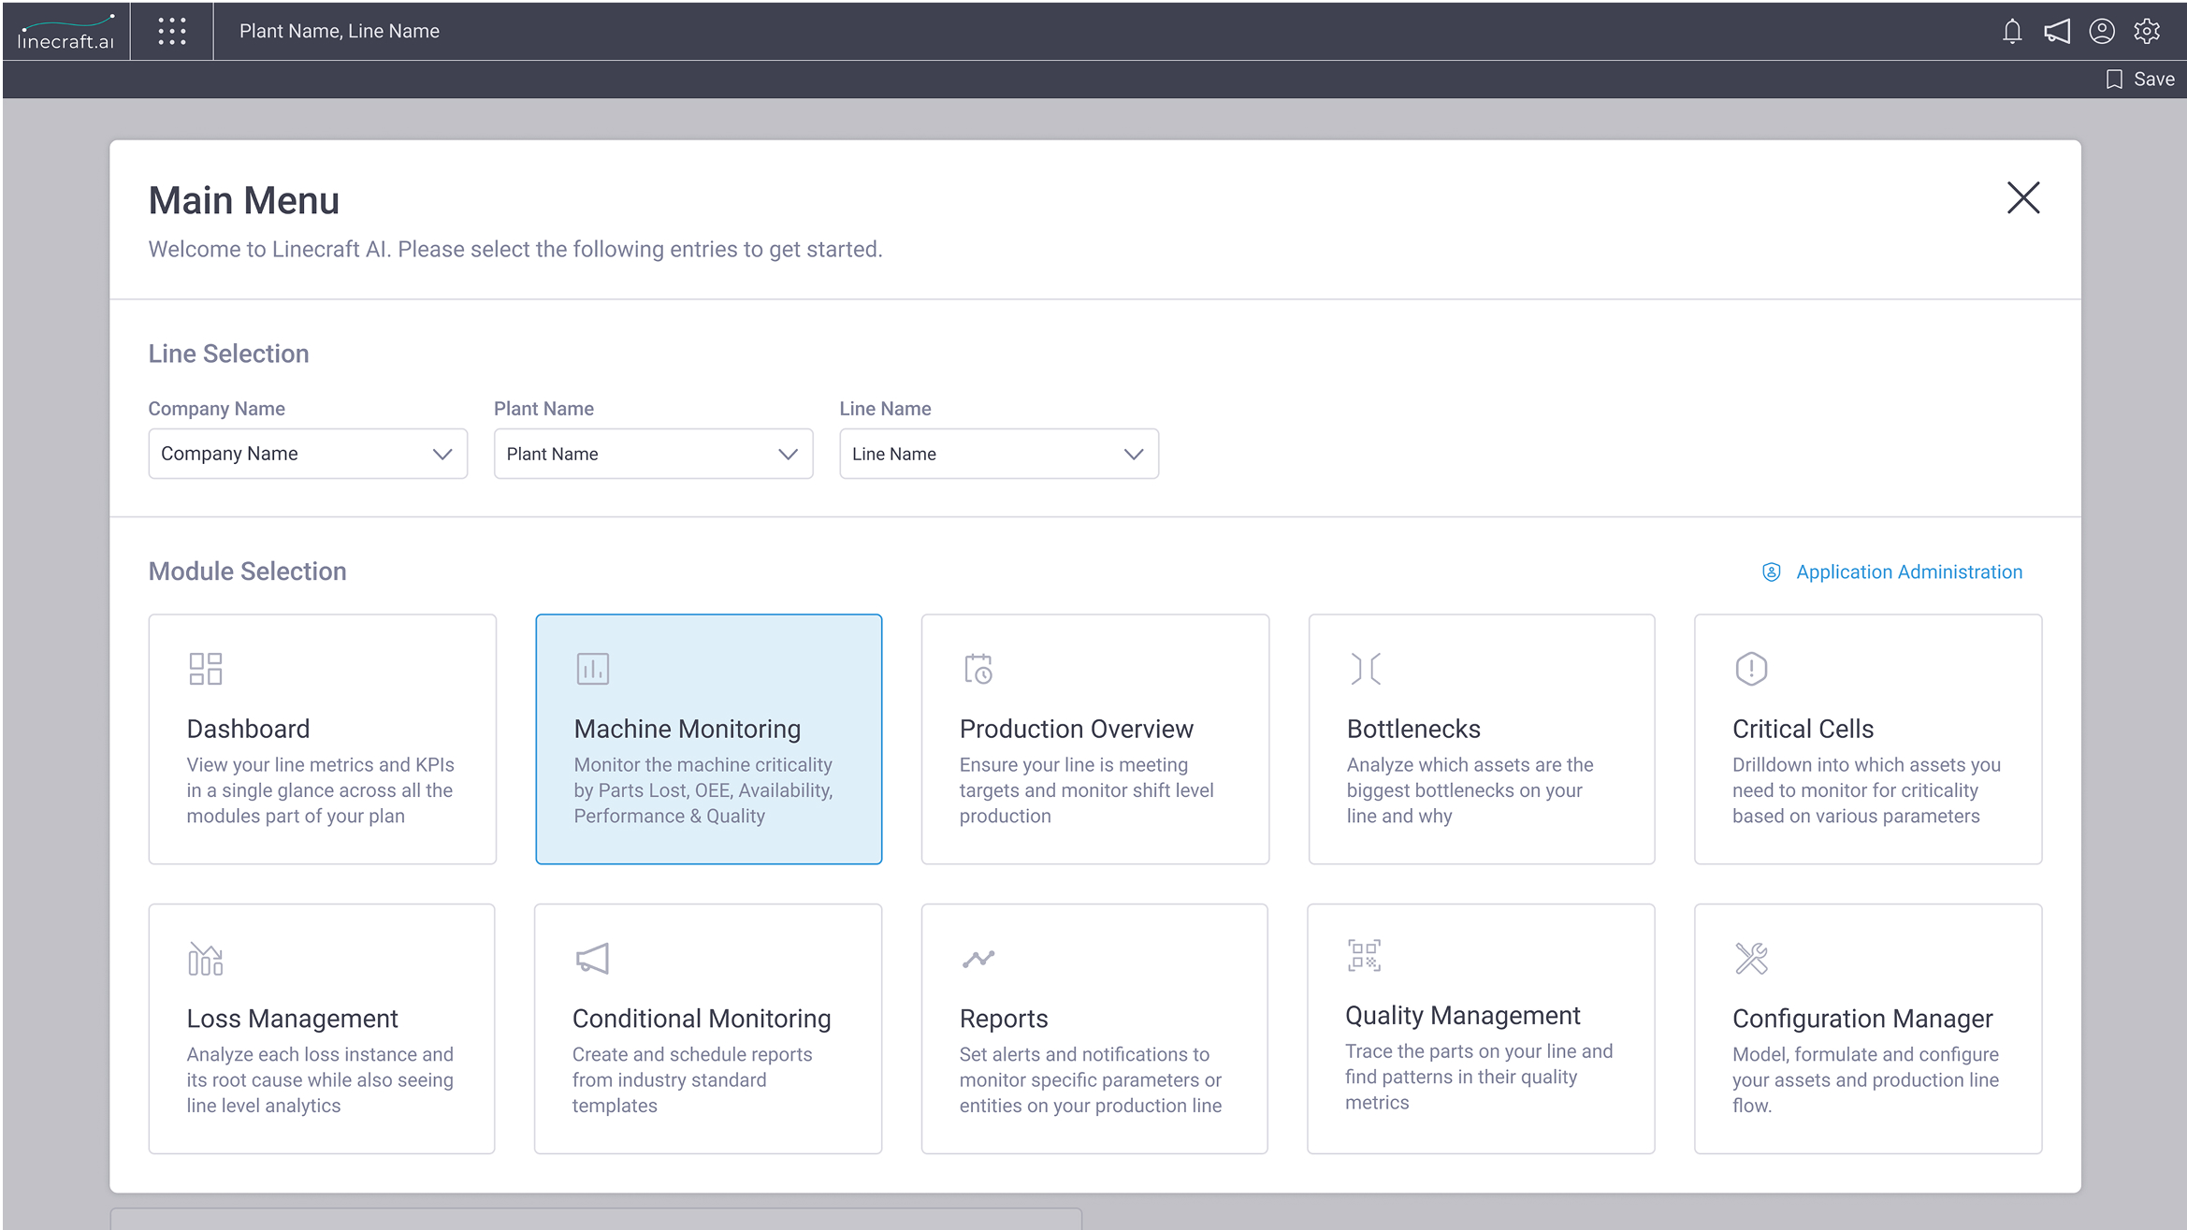Click the Company Name dropdown chevron
The width and height of the screenshot is (2187, 1230).
pyautogui.click(x=442, y=455)
